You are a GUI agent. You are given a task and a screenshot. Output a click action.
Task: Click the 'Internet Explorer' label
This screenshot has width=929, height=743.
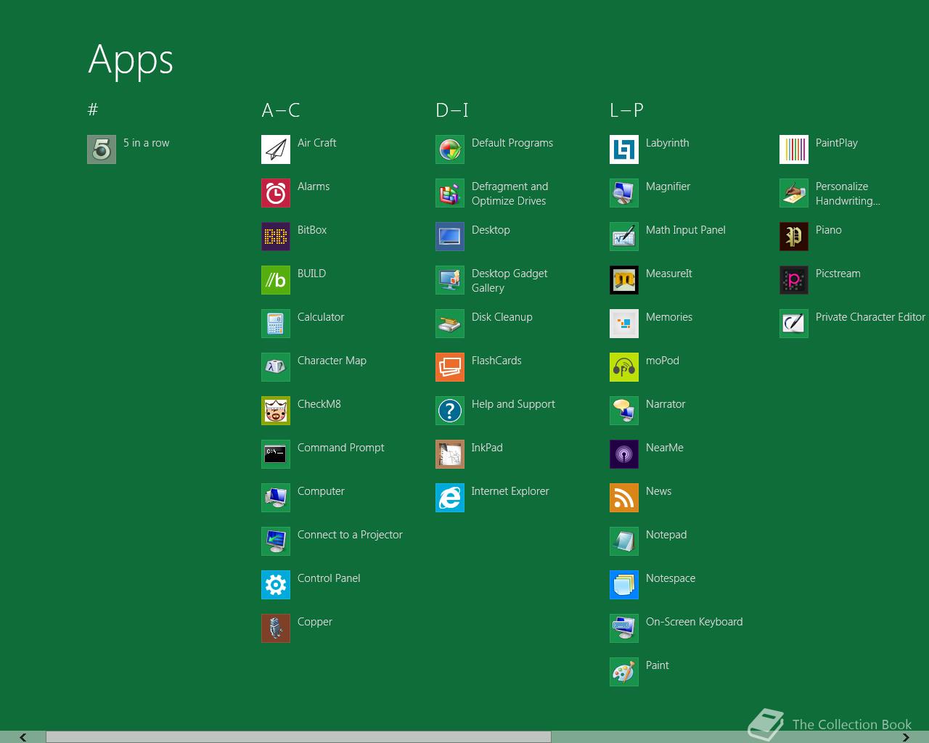[510, 491]
